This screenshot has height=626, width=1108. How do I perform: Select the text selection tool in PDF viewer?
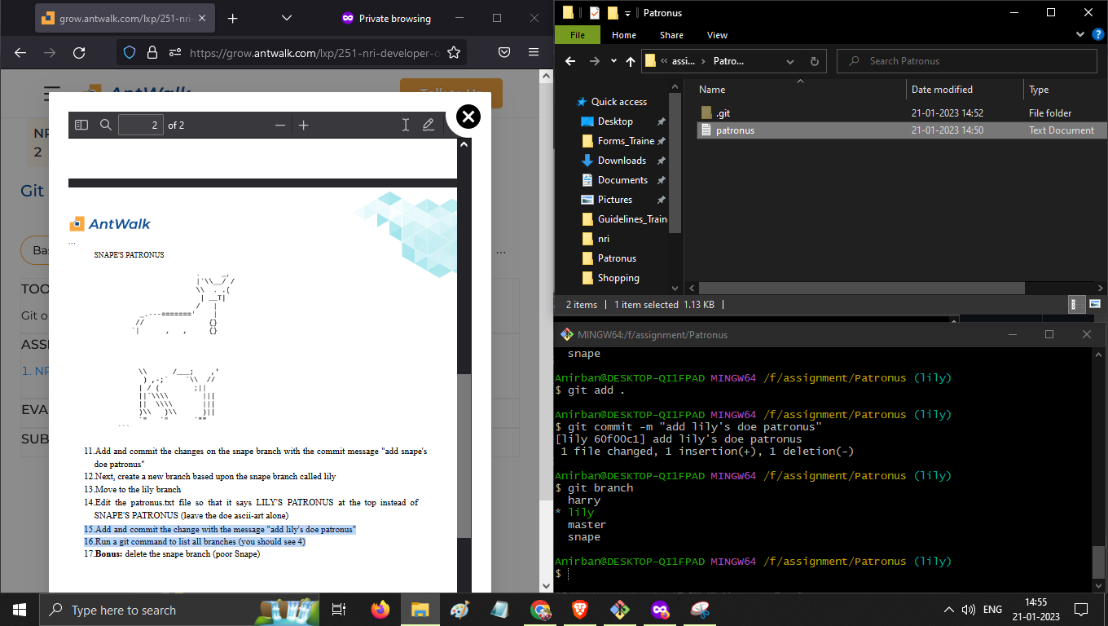click(406, 125)
